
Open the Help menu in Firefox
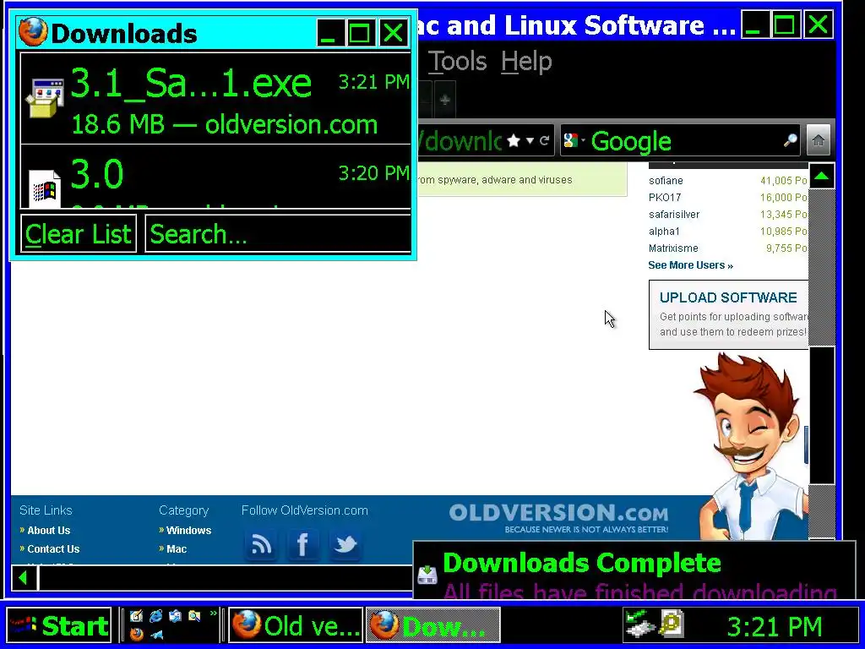click(x=526, y=61)
